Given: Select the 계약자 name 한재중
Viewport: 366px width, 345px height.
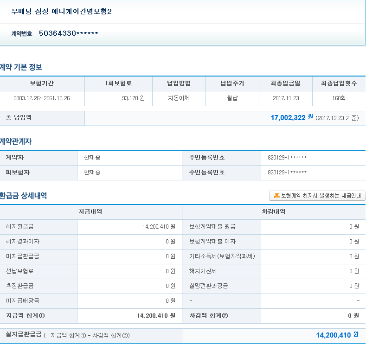Looking at the screenshot, I should 92,158.
